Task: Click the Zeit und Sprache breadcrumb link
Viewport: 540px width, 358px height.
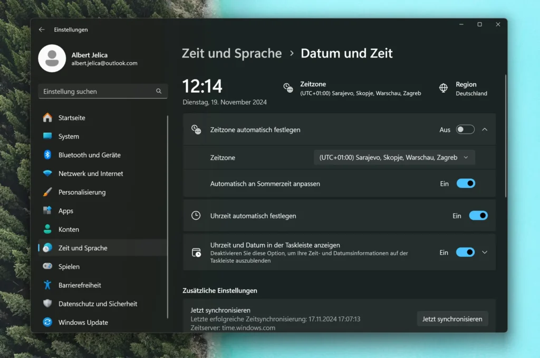Action: click(x=232, y=53)
